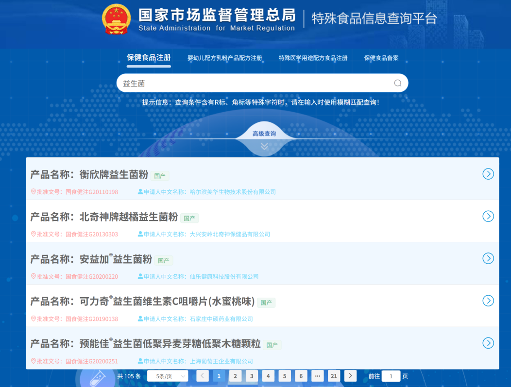The image size is (511, 387).
Task: Click person icon beside 上海葡萄王企业有限公司
Action: pos(140,361)
